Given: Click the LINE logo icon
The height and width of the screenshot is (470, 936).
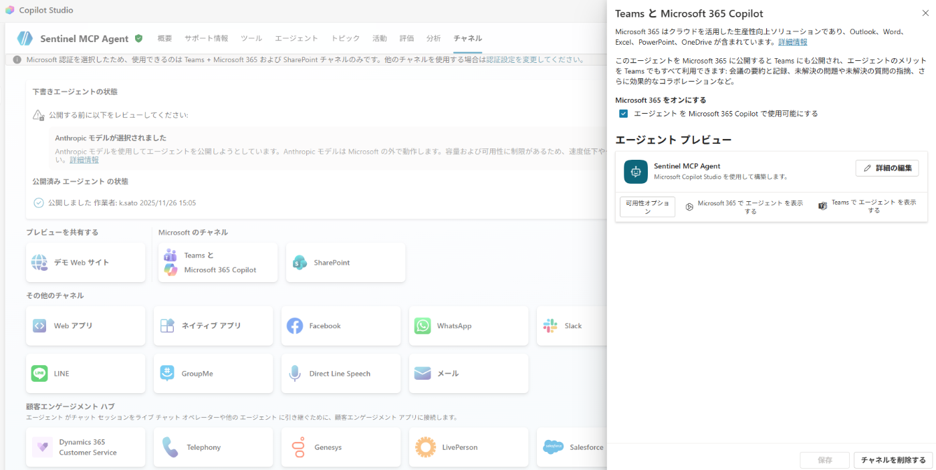Looking at the screenshot, I should click(39, 373).
